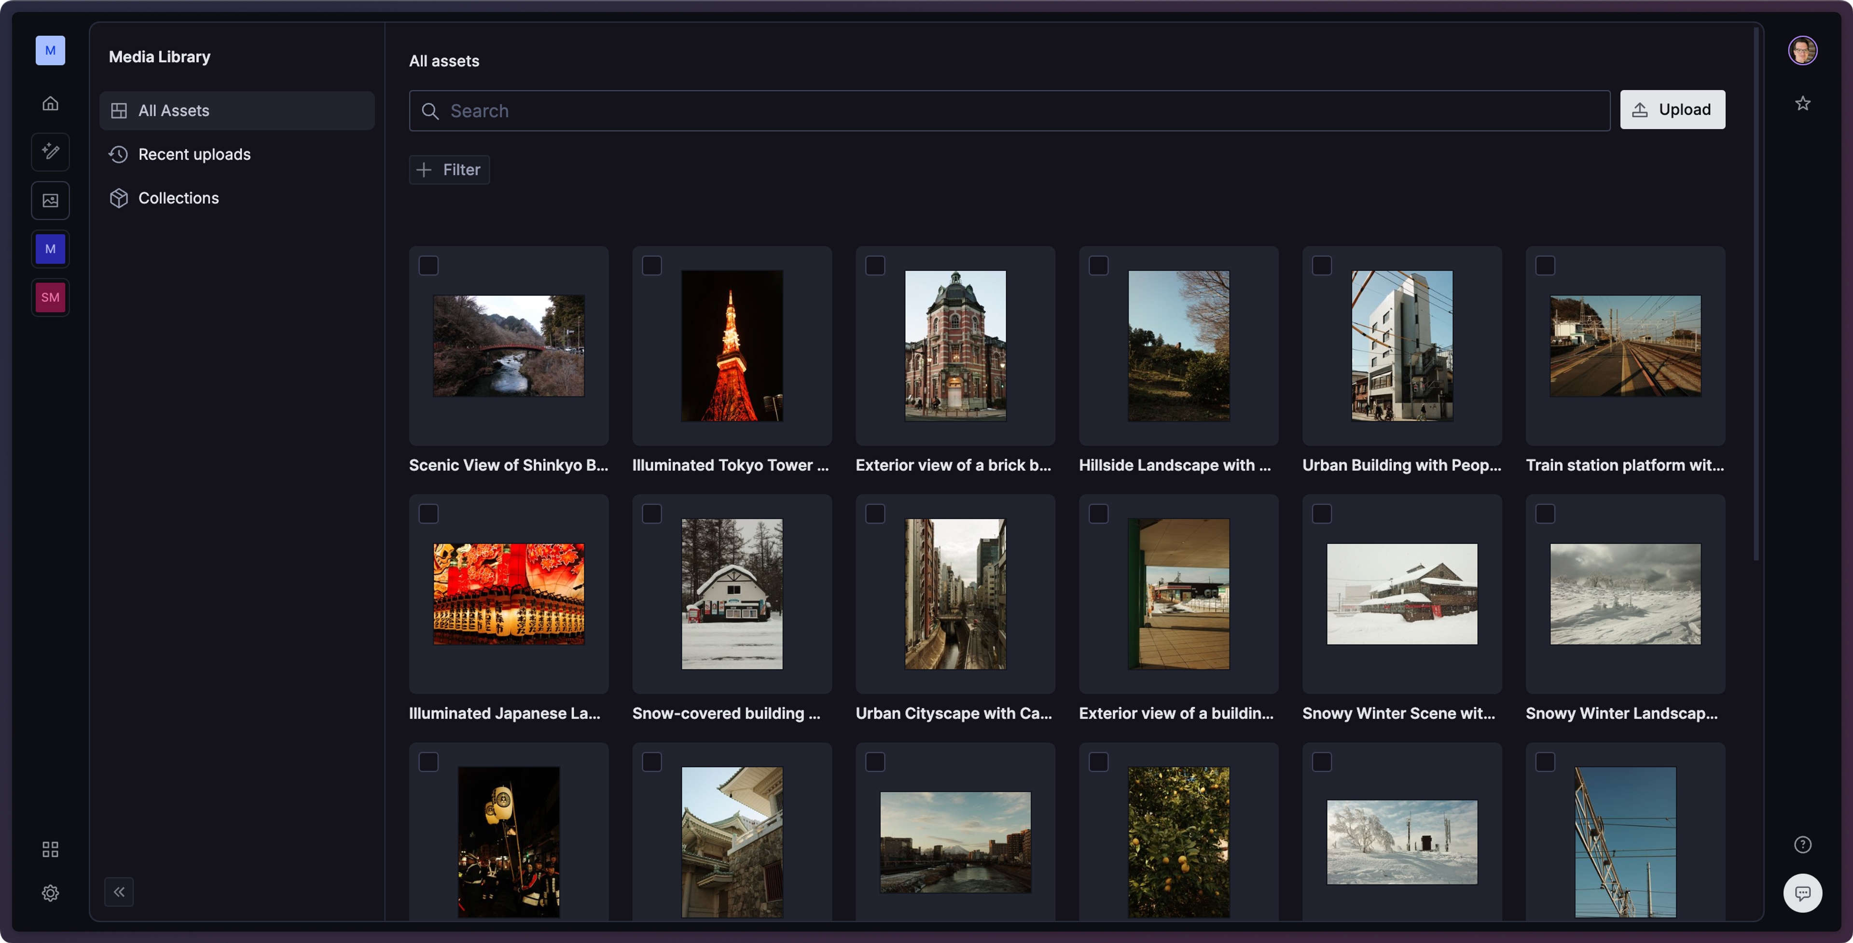
Task: Tick the Snowy Winter Landscape checkbox
Action: tap(1545, 513)
